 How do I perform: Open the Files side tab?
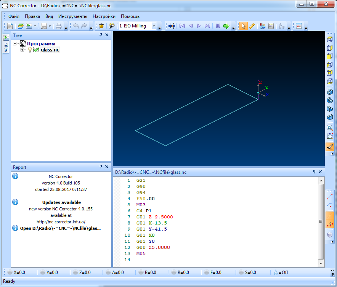[x=6, y=44]
